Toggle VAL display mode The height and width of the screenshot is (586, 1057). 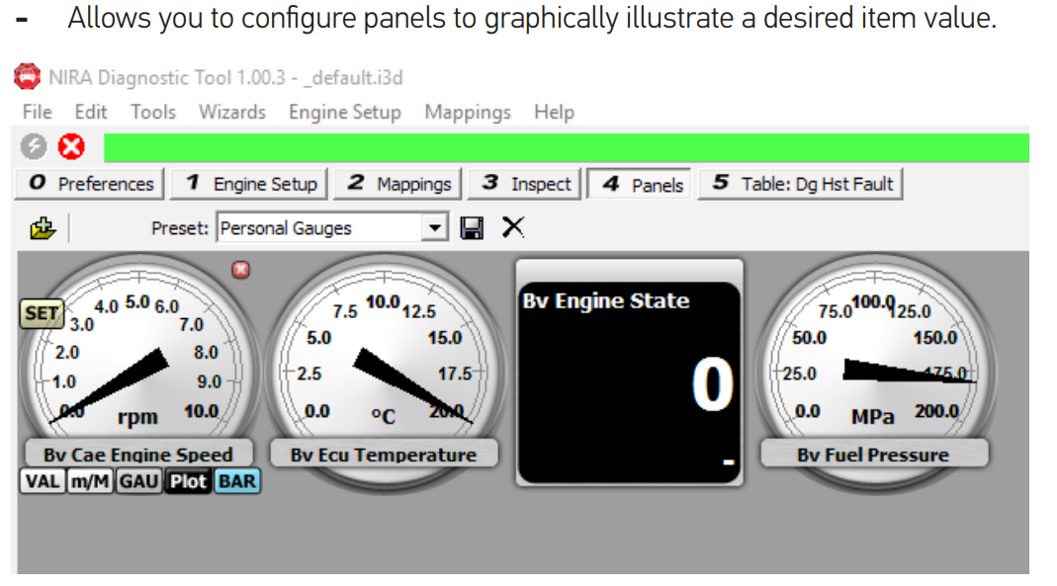coord(43,481)
